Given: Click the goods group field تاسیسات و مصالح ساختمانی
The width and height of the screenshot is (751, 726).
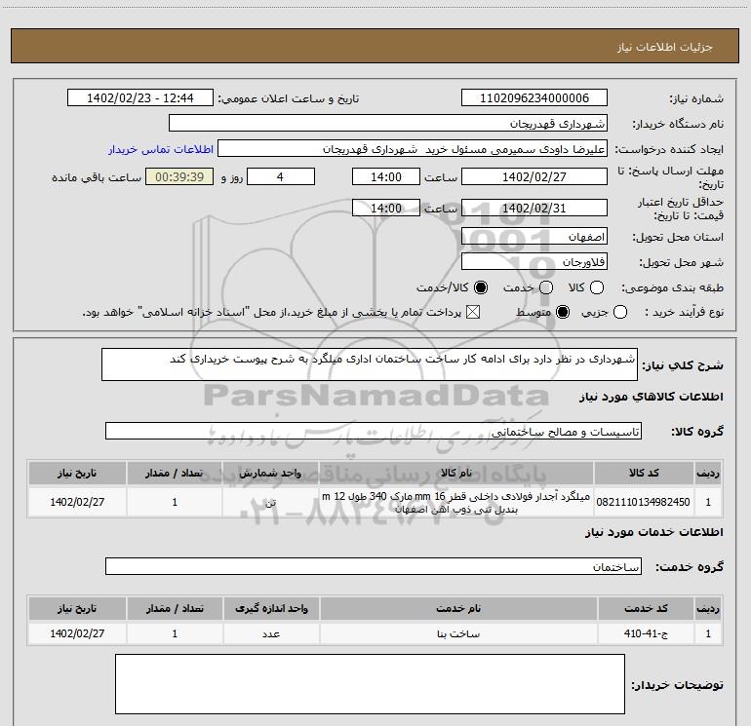Looking at the screenshot, I should click(x=374, y=431).
